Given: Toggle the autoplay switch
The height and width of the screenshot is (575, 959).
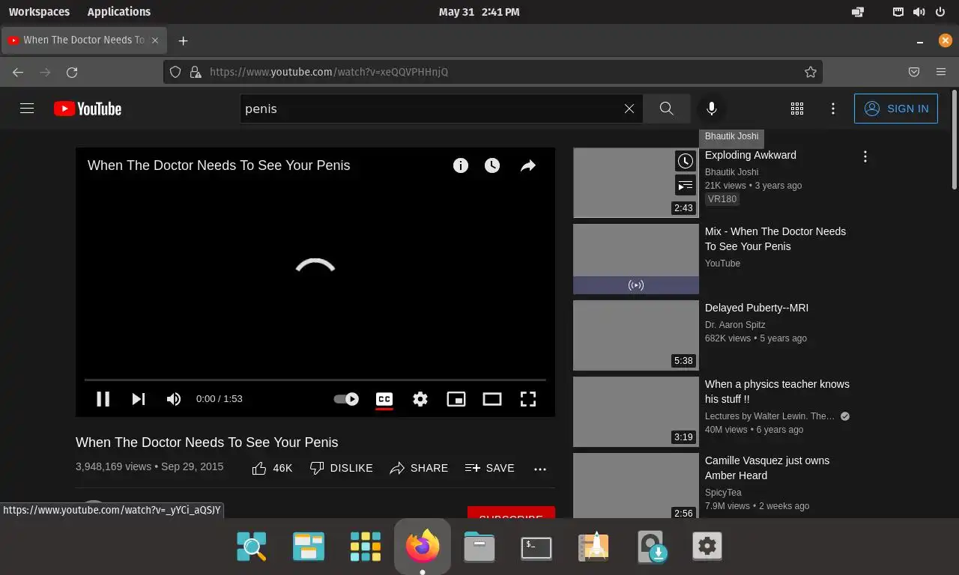Looking at the screenshot, I should [x=346, y=399].
